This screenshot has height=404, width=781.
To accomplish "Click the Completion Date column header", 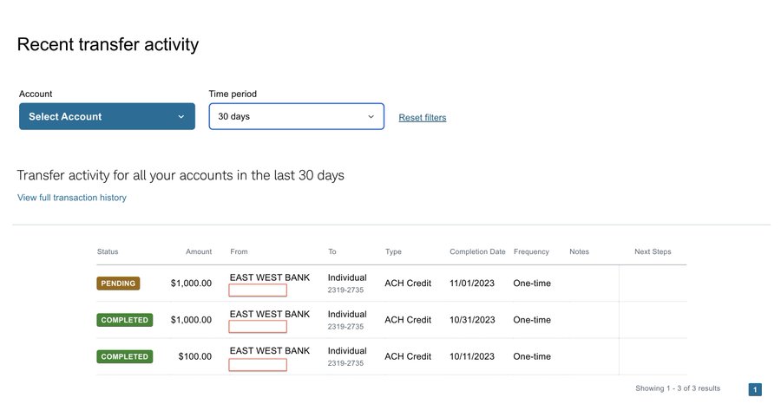I will (477, 251).
